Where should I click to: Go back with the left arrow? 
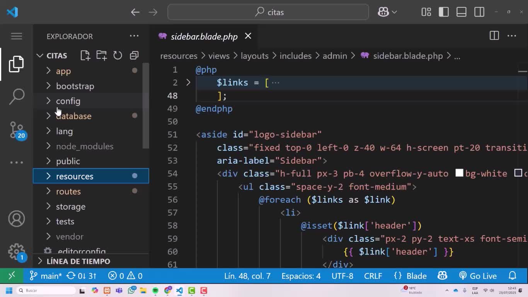coord(135,12)
